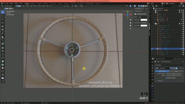Image resolution: width=185 pixels, height=104 pixels.
Task: Select the Move tool
Action: (3, 19)
